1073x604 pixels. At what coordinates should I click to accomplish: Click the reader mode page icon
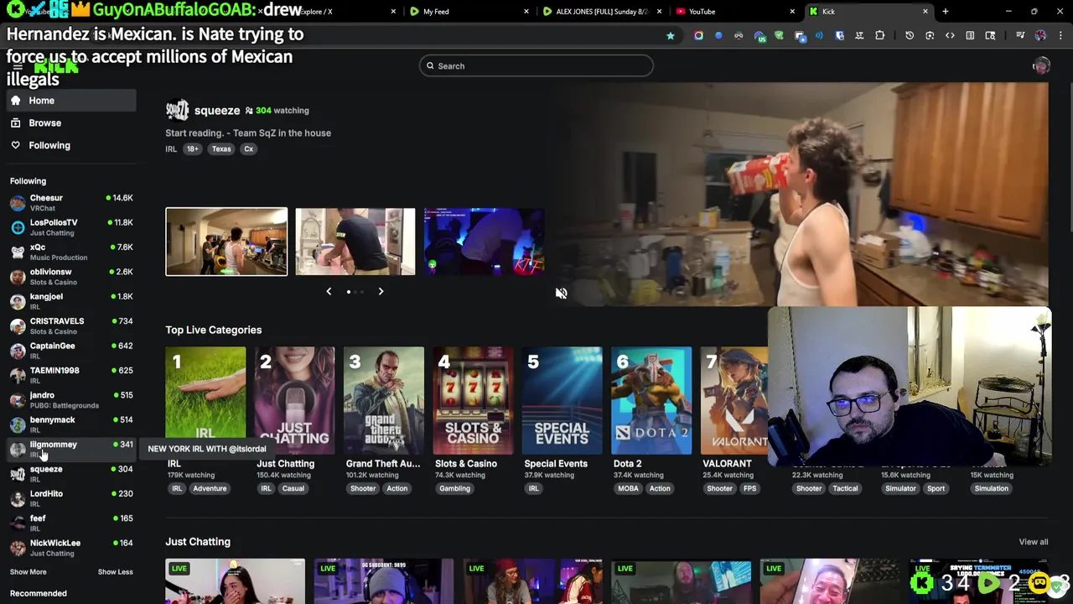point(970,35)
